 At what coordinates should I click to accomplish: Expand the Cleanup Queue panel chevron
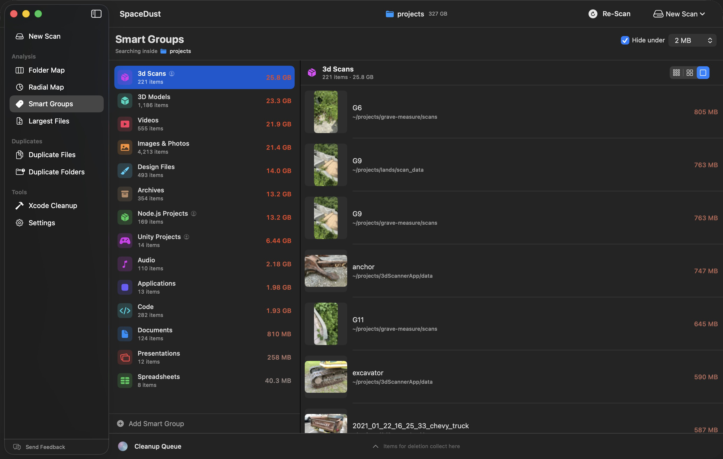(375, 446)
